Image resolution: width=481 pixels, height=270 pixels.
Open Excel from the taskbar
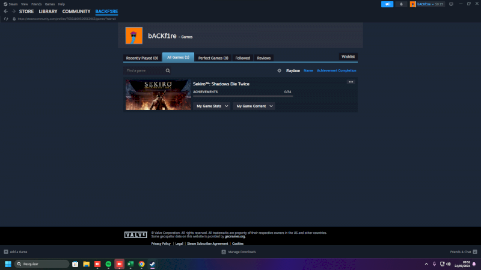pos(130,264)
